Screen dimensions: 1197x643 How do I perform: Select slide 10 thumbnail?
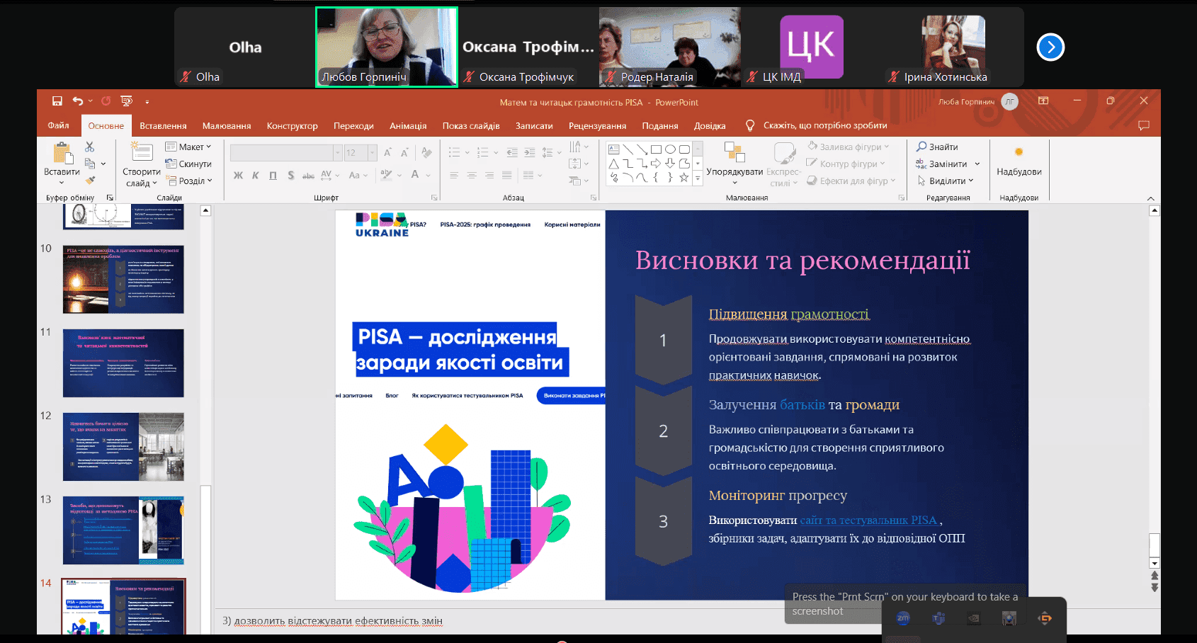coord(123,280)
